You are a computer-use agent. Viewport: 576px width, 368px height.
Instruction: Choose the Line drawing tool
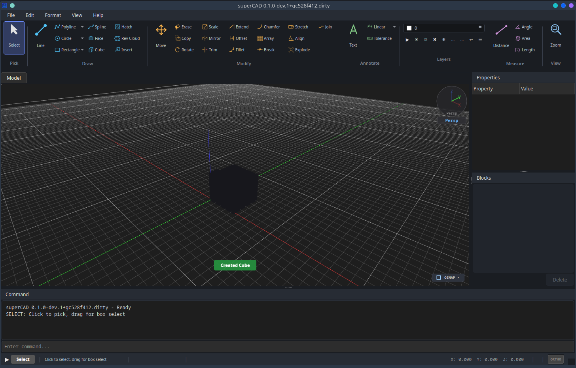(41, 36)
